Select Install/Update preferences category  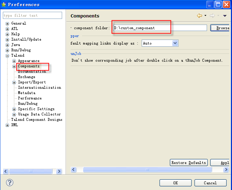26,39
